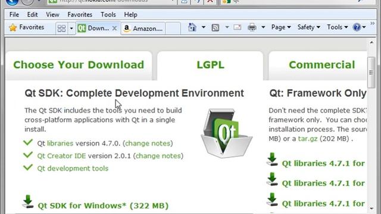Click the "Qt SDK: Complete Development Environment" heading

[x=134, y=93]
